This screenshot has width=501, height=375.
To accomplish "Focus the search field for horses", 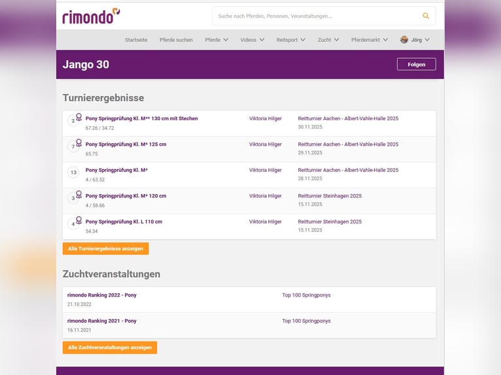I will tap(314, 16).
